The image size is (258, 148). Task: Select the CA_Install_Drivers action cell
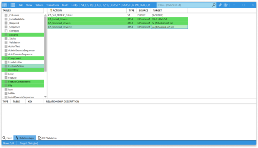[87, 19]
